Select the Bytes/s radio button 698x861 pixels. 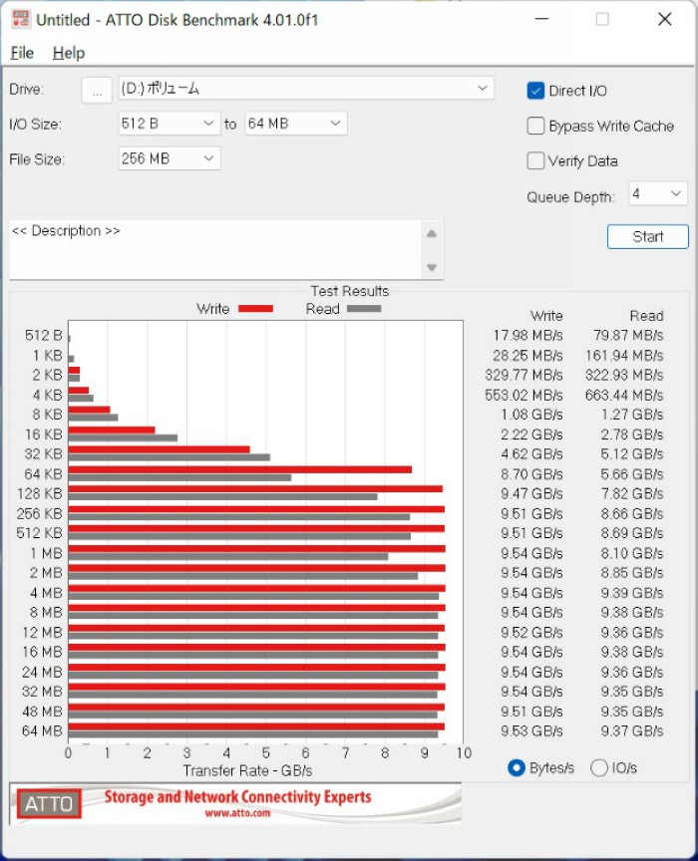517,767
